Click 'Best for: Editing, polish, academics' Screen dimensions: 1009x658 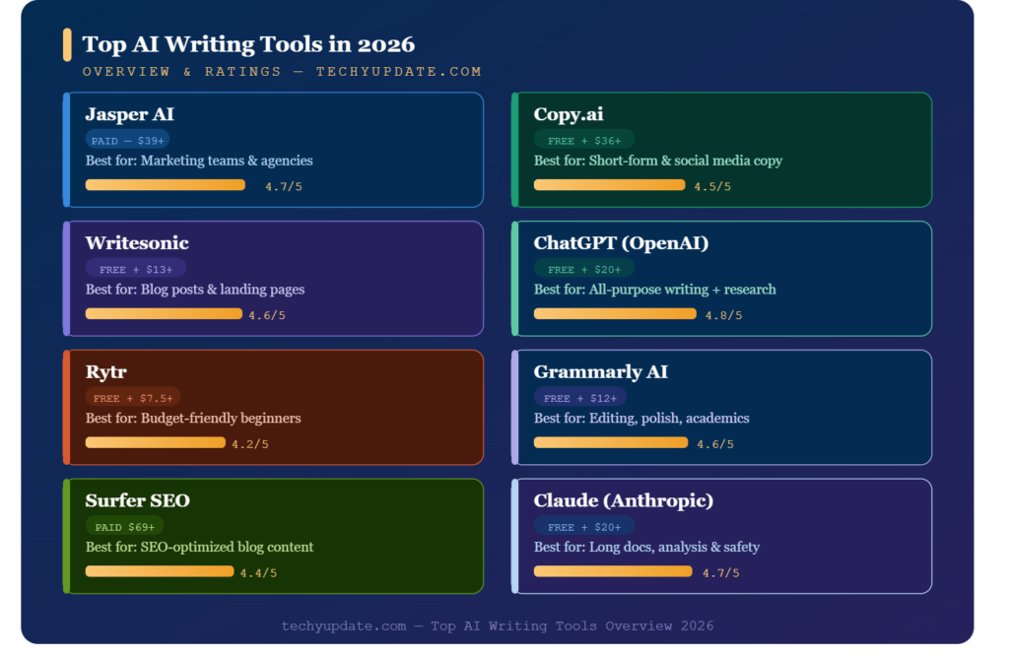click(x=640, y=418)
